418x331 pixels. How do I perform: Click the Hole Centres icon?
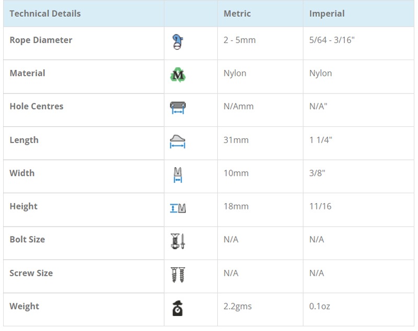[x=178, y=108]
